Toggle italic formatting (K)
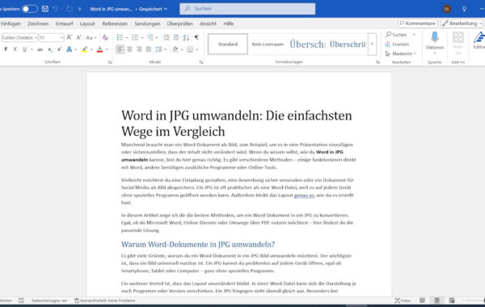 [15, 49]
